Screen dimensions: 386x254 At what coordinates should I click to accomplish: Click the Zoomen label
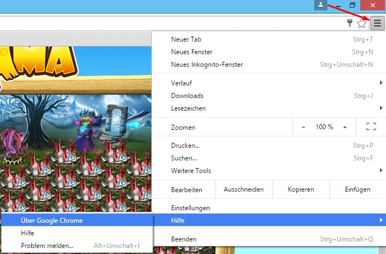(183, 128)
